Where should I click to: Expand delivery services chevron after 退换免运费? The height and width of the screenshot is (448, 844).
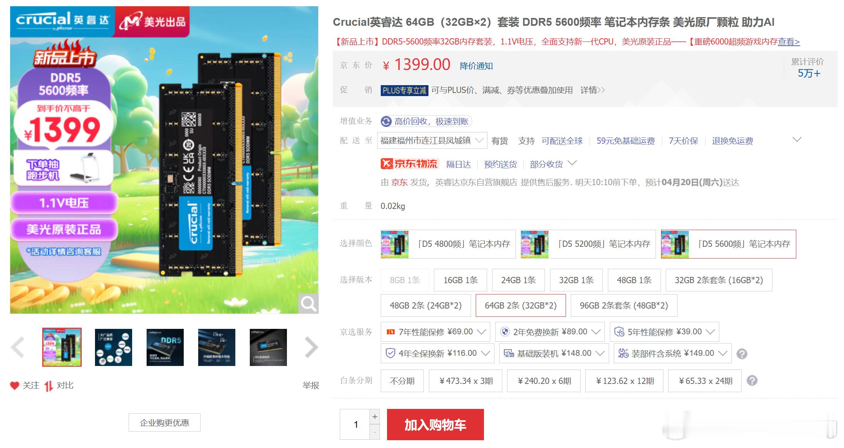[x=796, y=139]
